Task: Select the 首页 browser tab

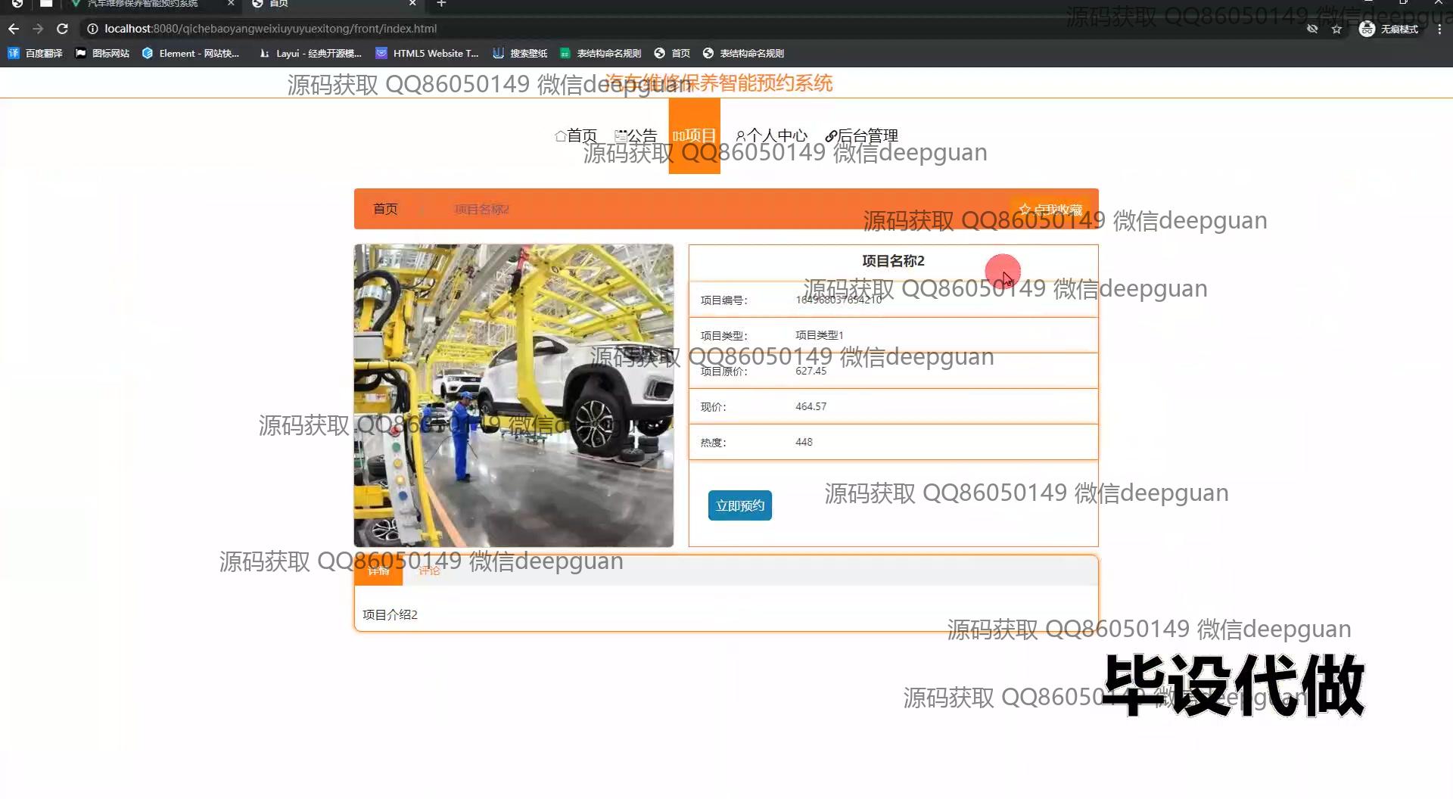Action: [333, 4]
